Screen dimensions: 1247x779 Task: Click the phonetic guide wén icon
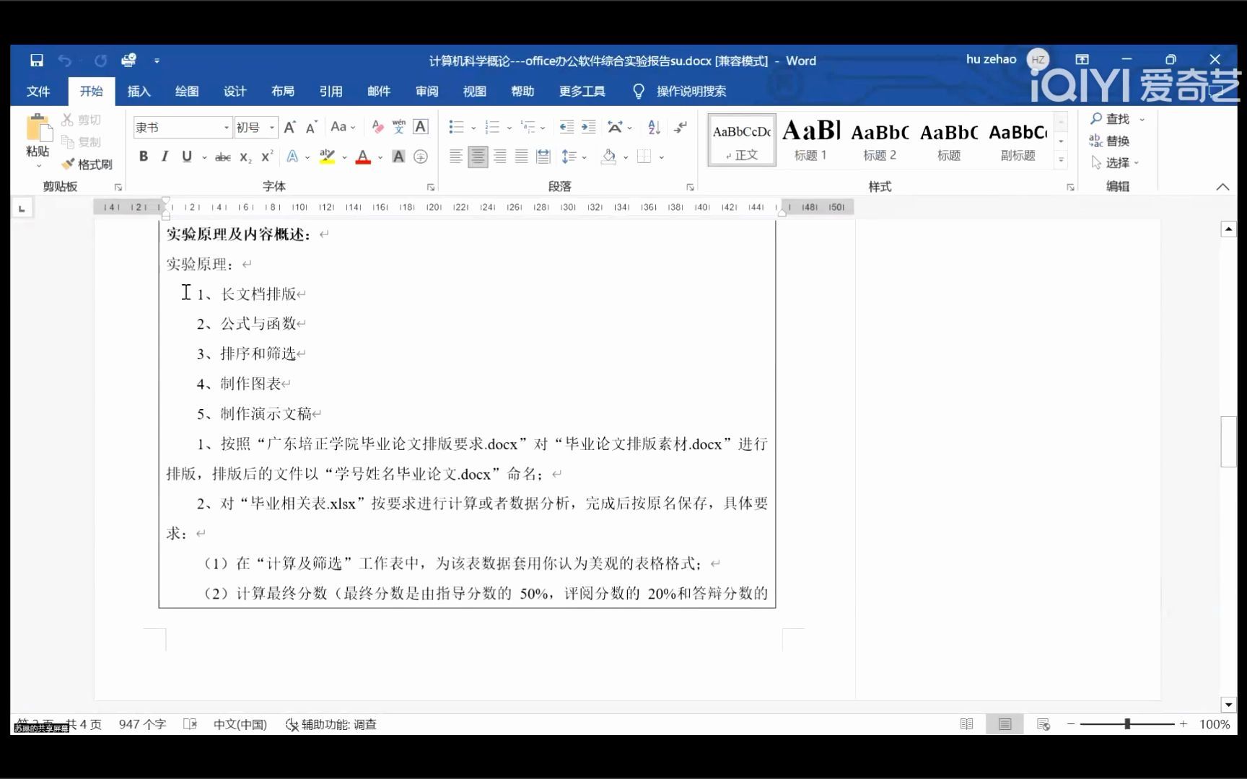click(x=399, y=127)
